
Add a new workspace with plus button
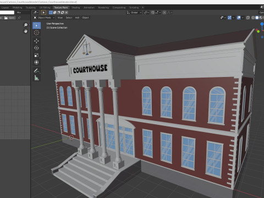[x=143, y=8]
